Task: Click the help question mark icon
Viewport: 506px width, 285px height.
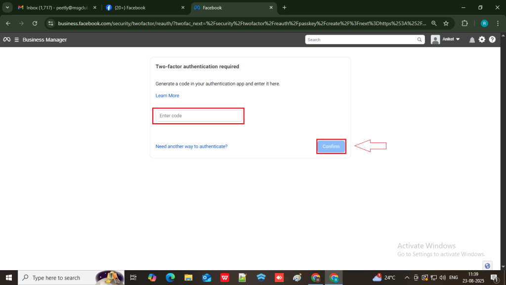Action: click(492, 40)
